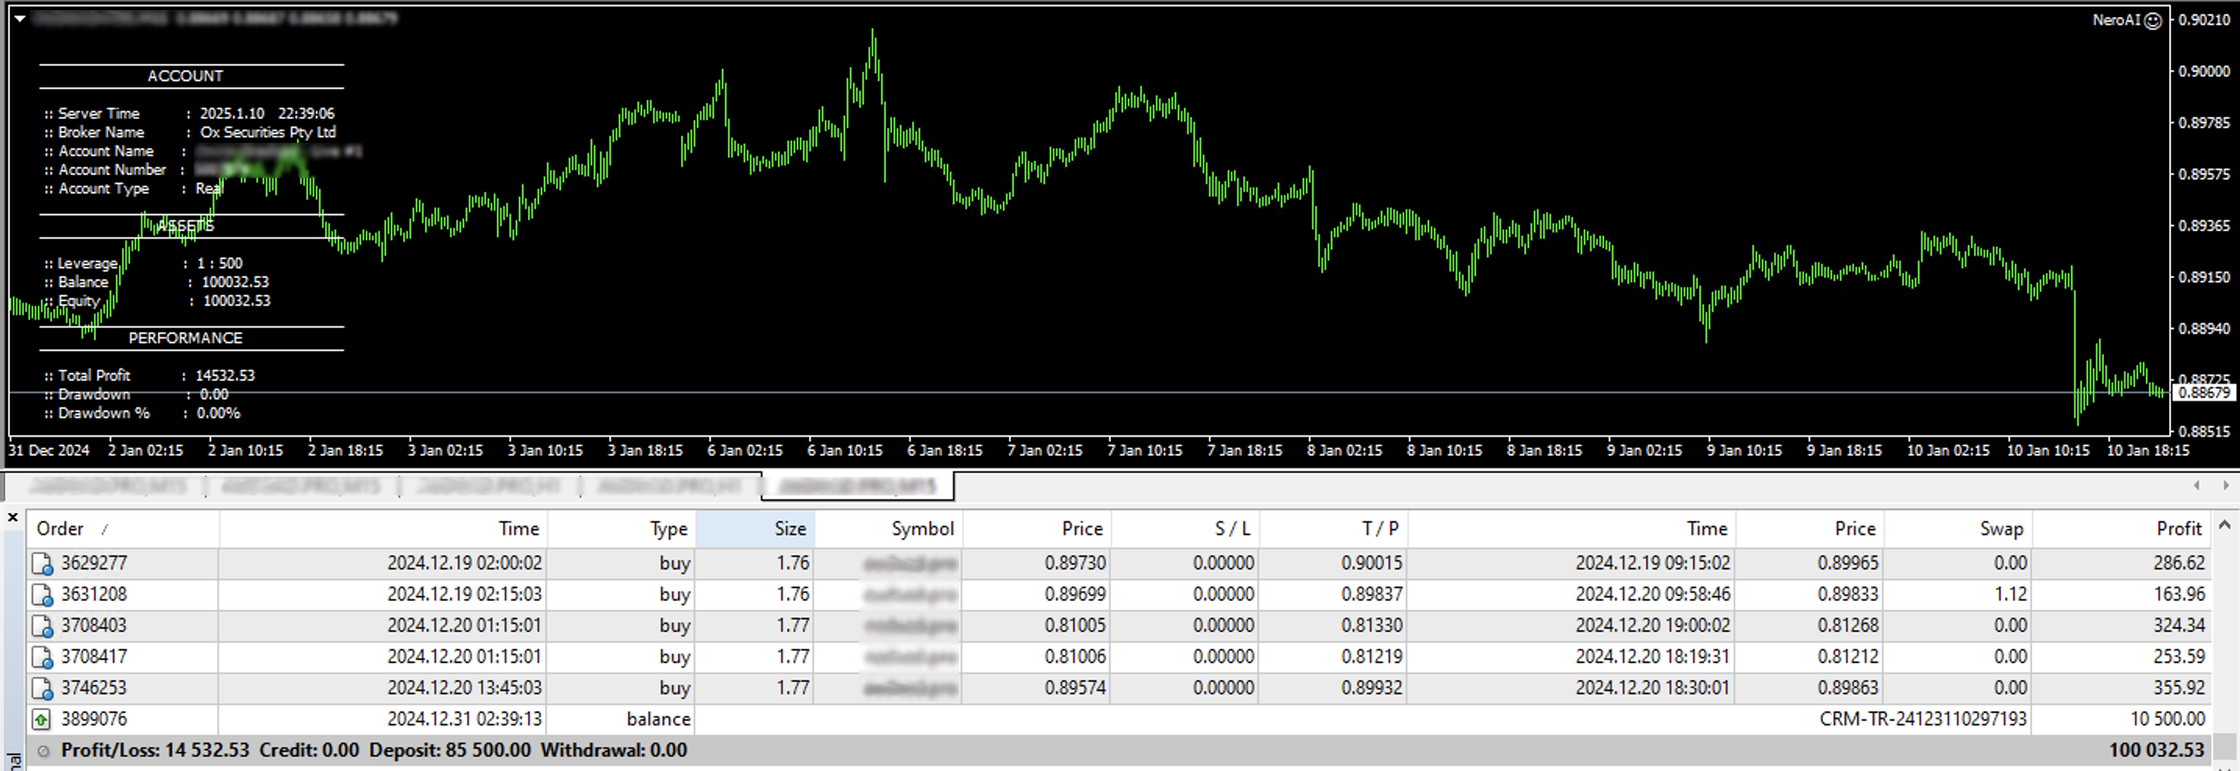Click open price 0.89730

click(x=1075, y=563)
